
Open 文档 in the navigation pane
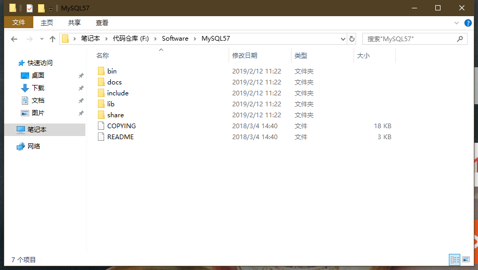[x=38, y=101]
